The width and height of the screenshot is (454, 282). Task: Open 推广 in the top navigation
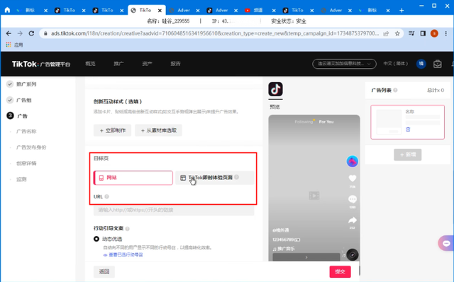(118, 64)
